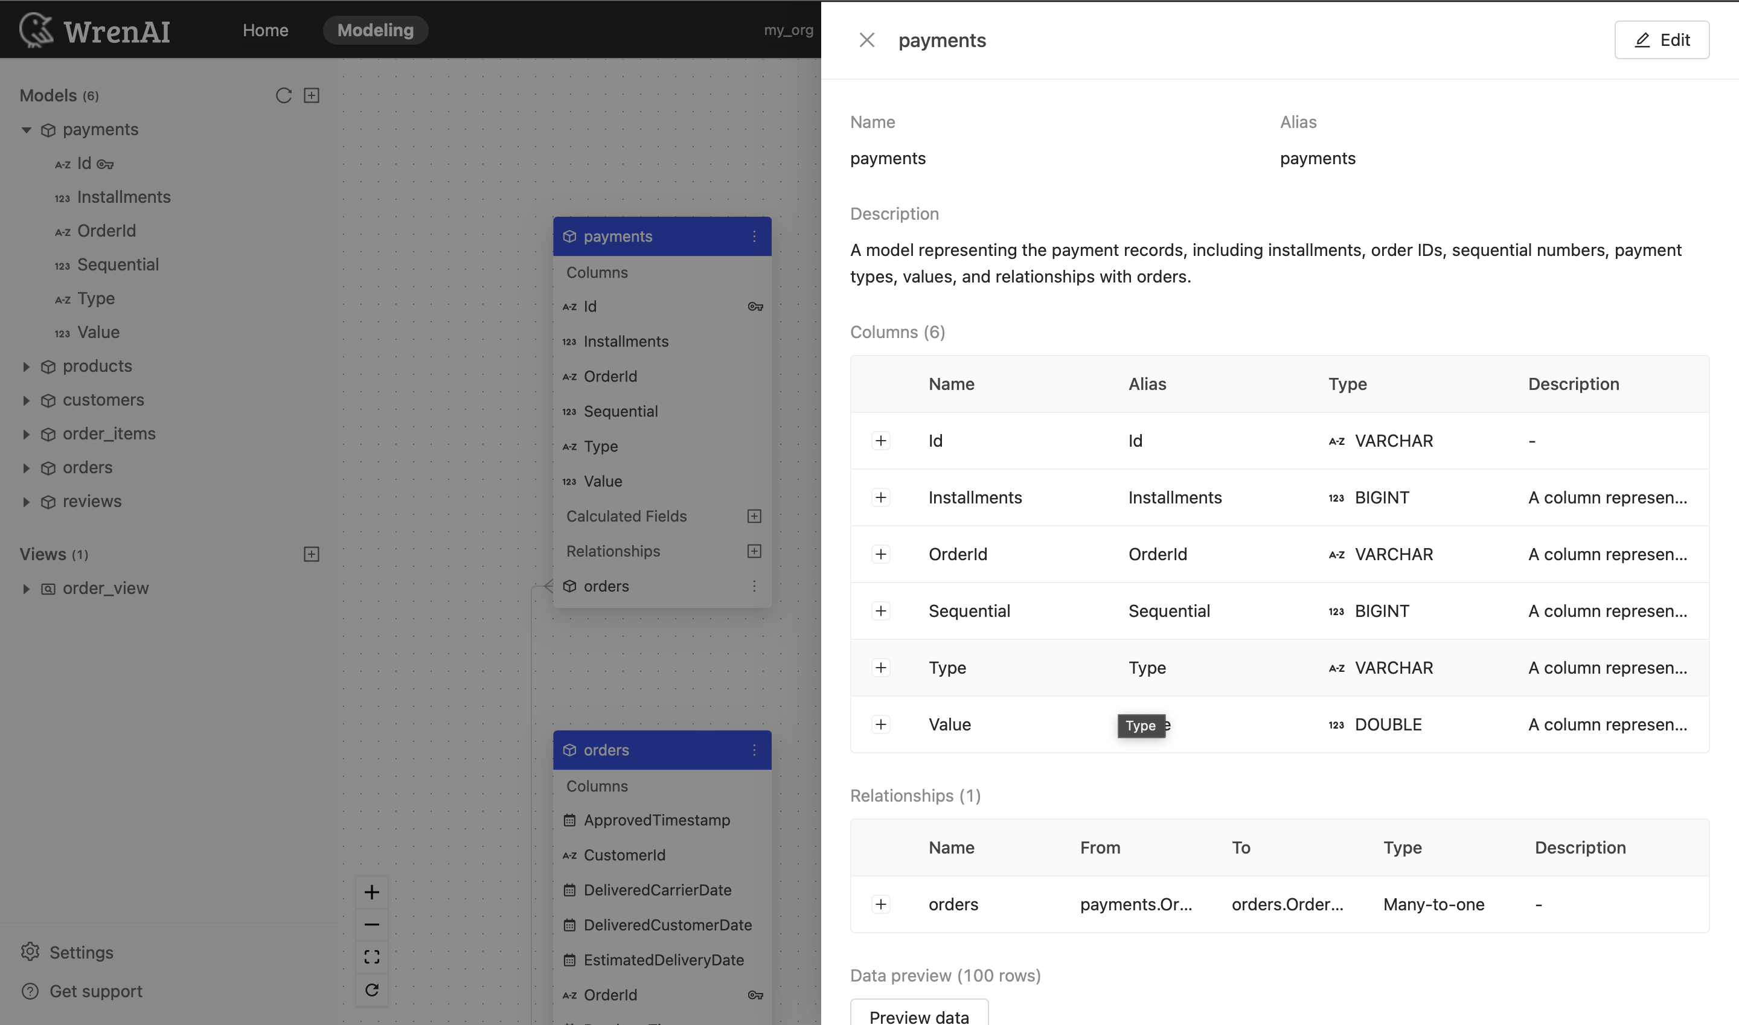Expand the order_view view

(26, 589)
